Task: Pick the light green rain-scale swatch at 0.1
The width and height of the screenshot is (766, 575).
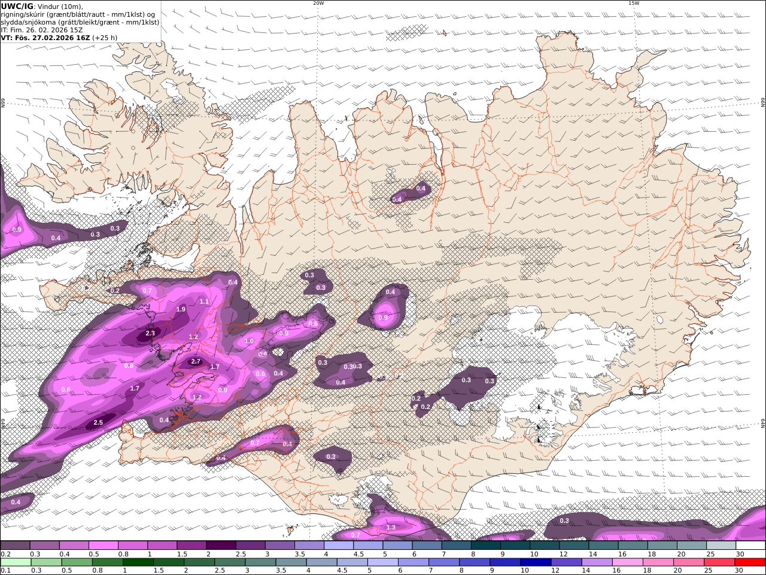Action: click(x=16, y=562)
